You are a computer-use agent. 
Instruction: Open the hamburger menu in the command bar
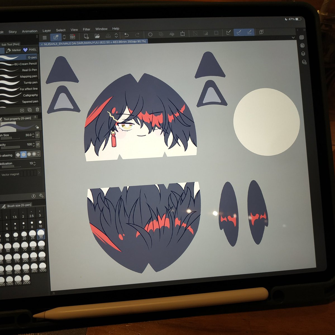pyautogui.click(x=45, y=37)
